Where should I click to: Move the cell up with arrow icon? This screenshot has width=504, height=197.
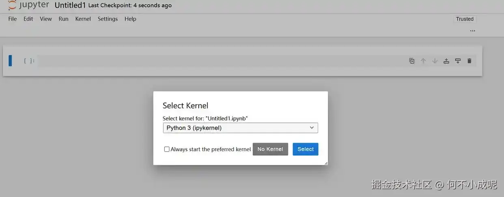(423, 61)
